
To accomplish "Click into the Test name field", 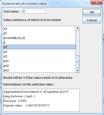I will [34, 11].
